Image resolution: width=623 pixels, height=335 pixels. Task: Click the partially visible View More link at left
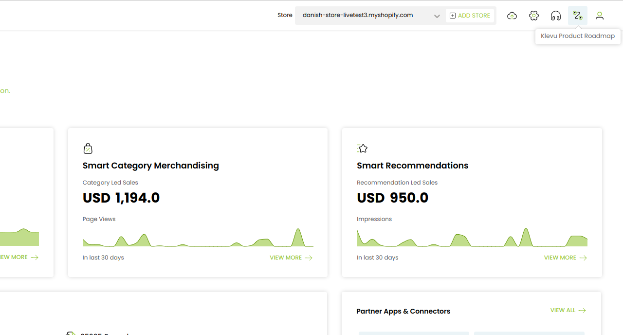pos(19,257)
